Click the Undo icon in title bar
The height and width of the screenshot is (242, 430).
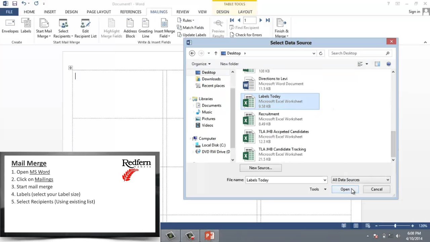[x=24, y=4]
